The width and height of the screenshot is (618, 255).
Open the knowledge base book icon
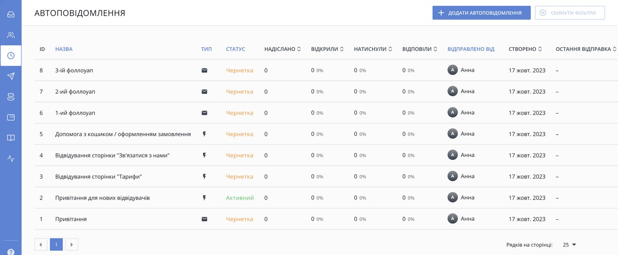pyautogui.click(x=10, y=138)
